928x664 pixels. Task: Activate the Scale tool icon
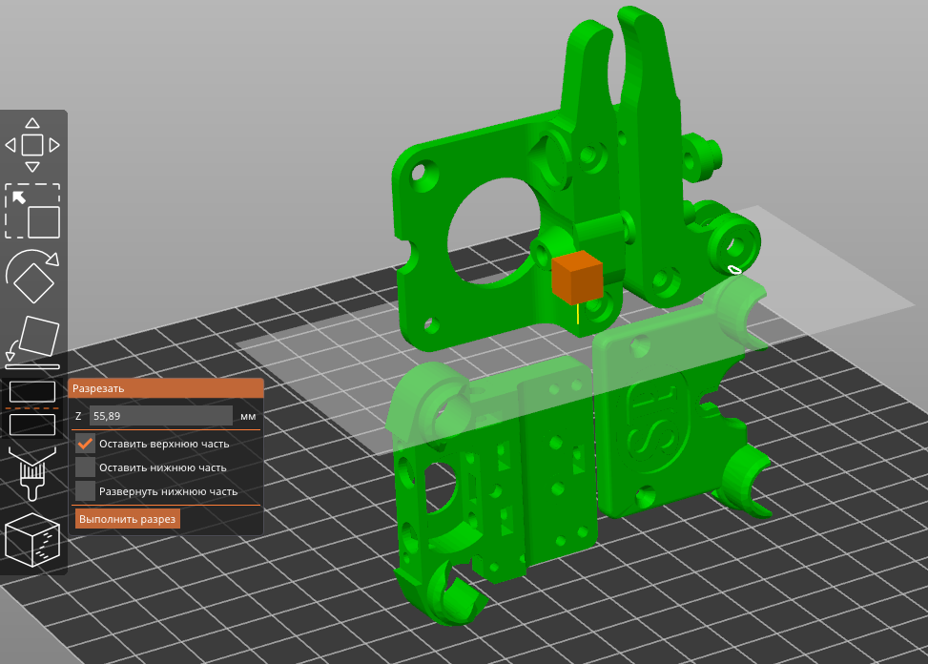click(32, 211)
